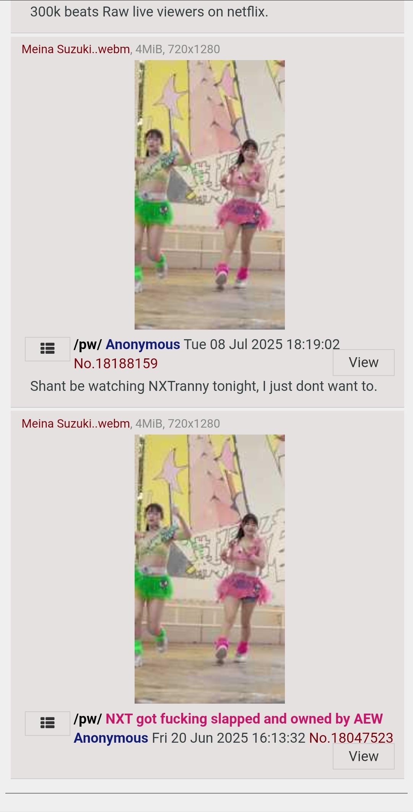Open list menu icon for post No.18188159
The image size is (413, 812).
click(47, 349)
